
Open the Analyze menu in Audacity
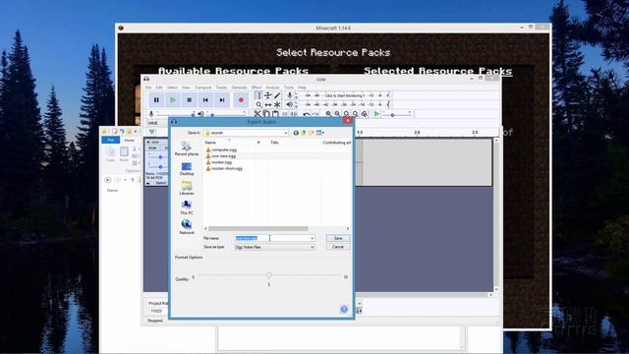tap(272, 88)
